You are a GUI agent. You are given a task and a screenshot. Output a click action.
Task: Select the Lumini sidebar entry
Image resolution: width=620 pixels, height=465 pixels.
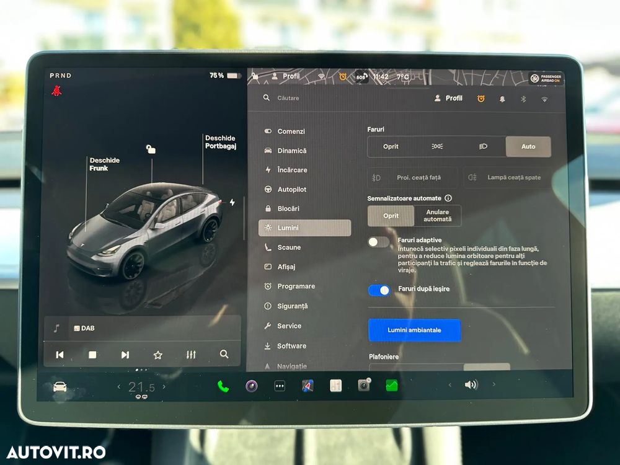(x=304, y=228)
